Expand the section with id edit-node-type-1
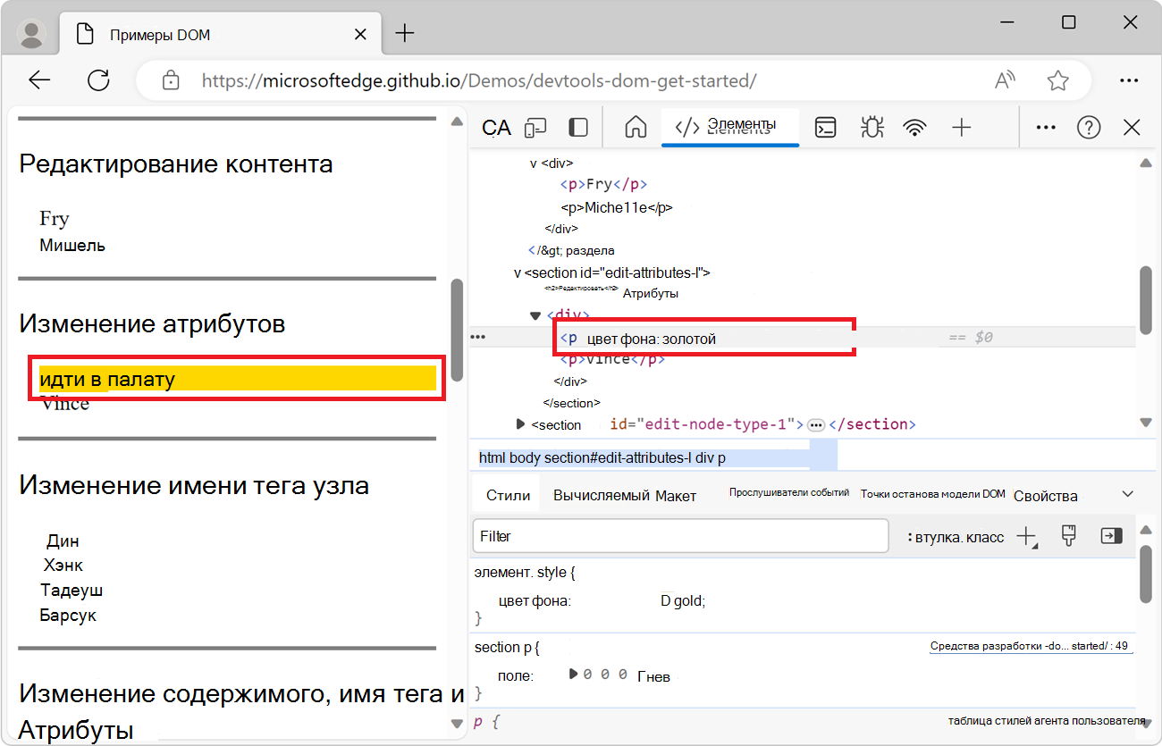Screen dimensions: 1162x746 point(520,424)
